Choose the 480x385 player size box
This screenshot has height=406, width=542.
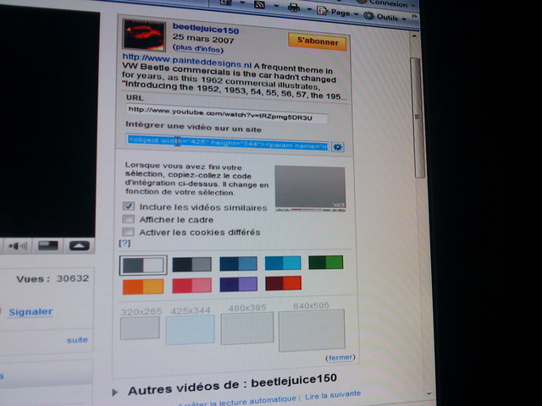point(247,328)
